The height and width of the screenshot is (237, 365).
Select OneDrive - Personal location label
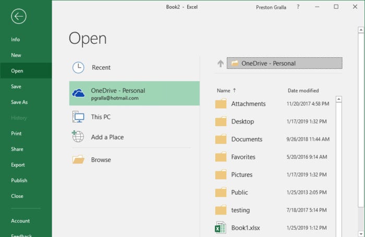[118, 91]
